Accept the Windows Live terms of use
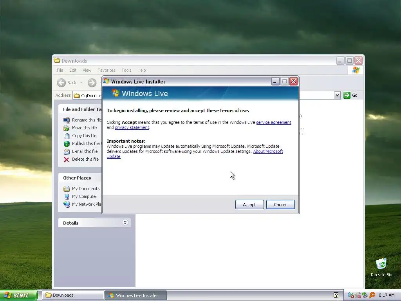The image size is (401, 301). [x=249, y=205]
